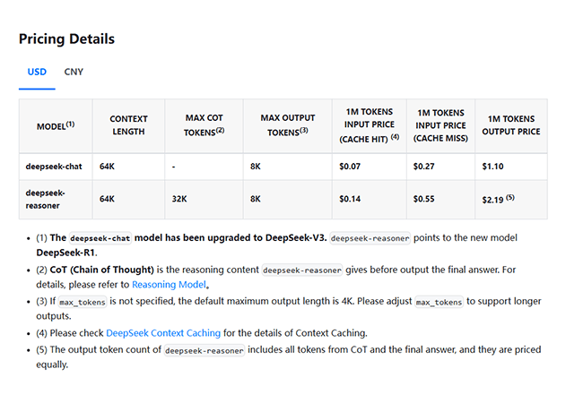Click the $1.10 output price cell
Image resolution: width=583 pixels, height=403 pixels.
(494, 166)
